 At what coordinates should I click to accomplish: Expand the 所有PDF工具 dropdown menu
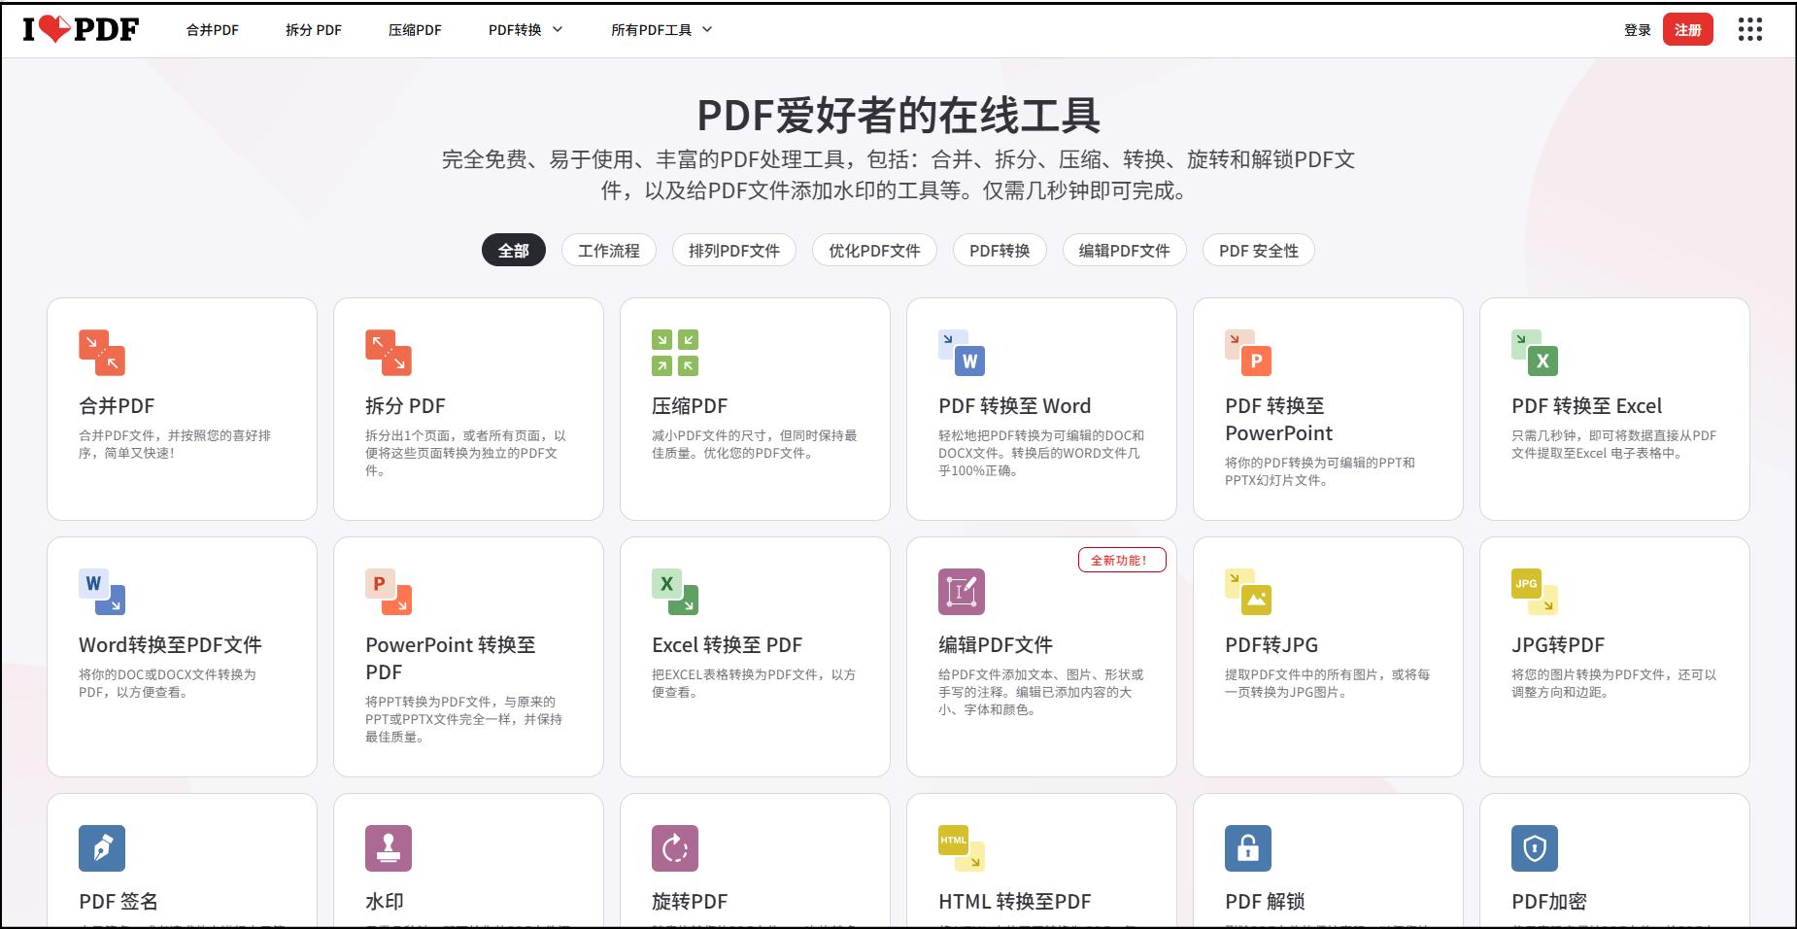(661, 30)
